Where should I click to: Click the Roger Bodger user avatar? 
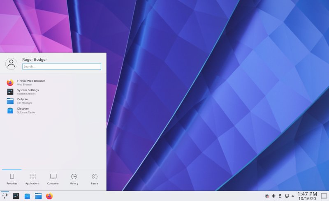pyautogui.click(x=11, y=64)
